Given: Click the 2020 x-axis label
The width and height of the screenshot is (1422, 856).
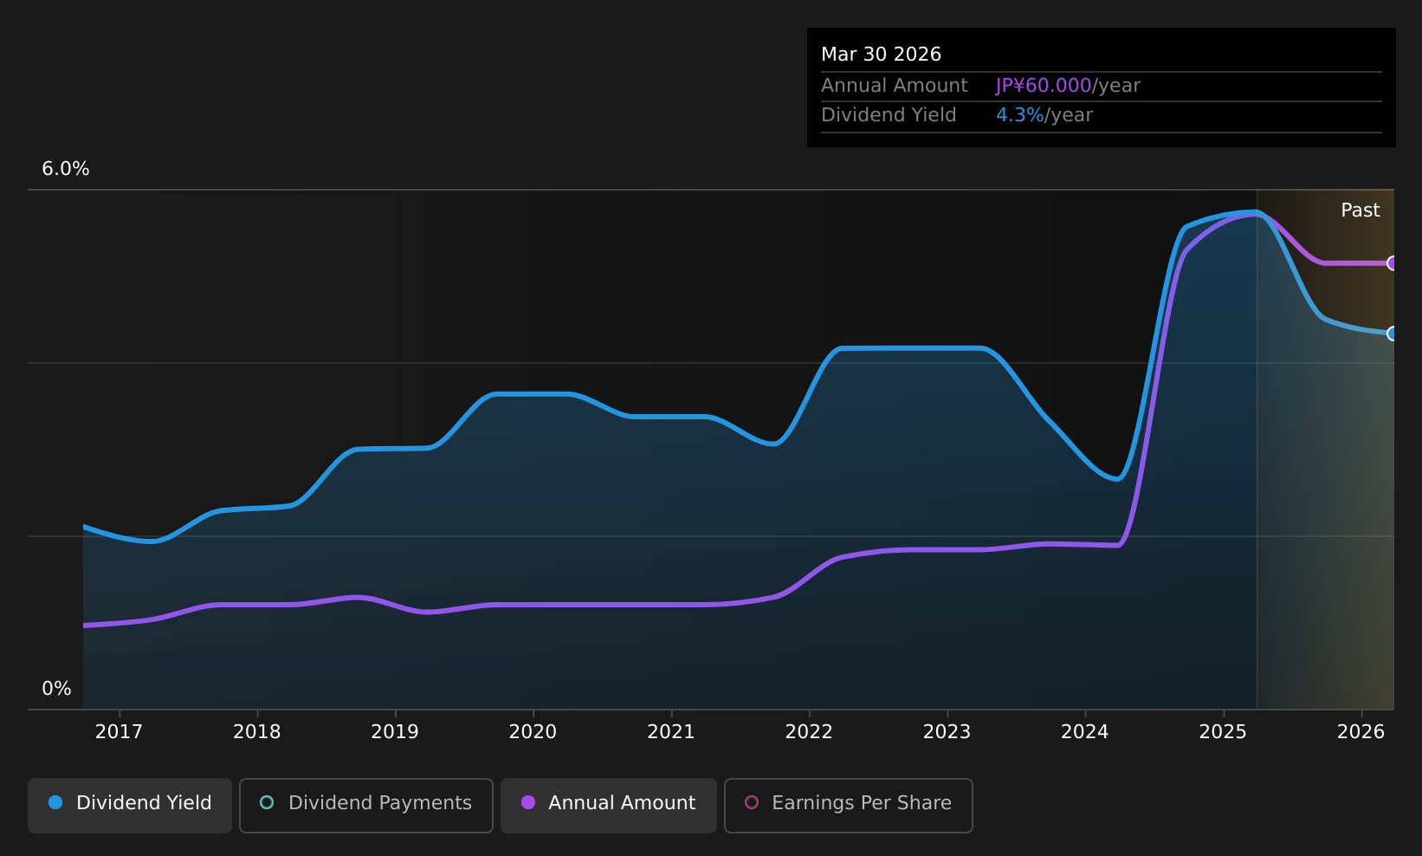Looking at the screenshot, I should (533, 732).
